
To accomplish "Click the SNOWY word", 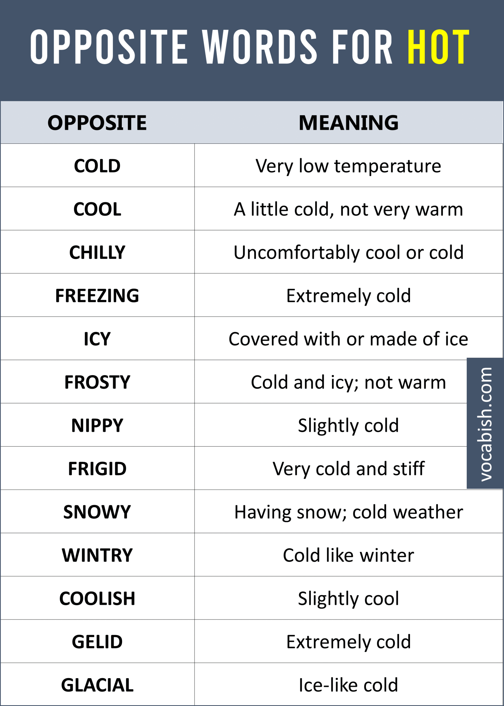I will tap(97, 512).
